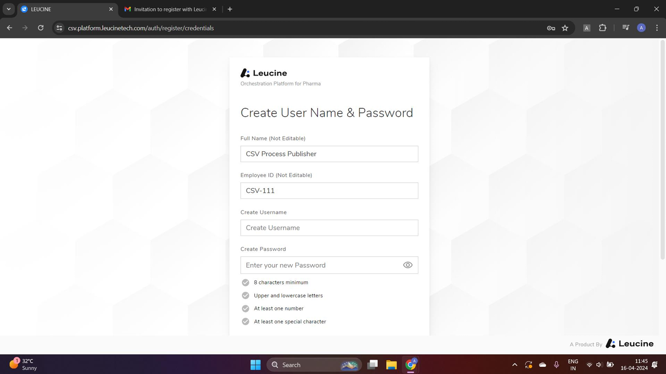Toggle password visibility eye icon
The width and height of the screenshot is (666, 374).
point(408,265)
